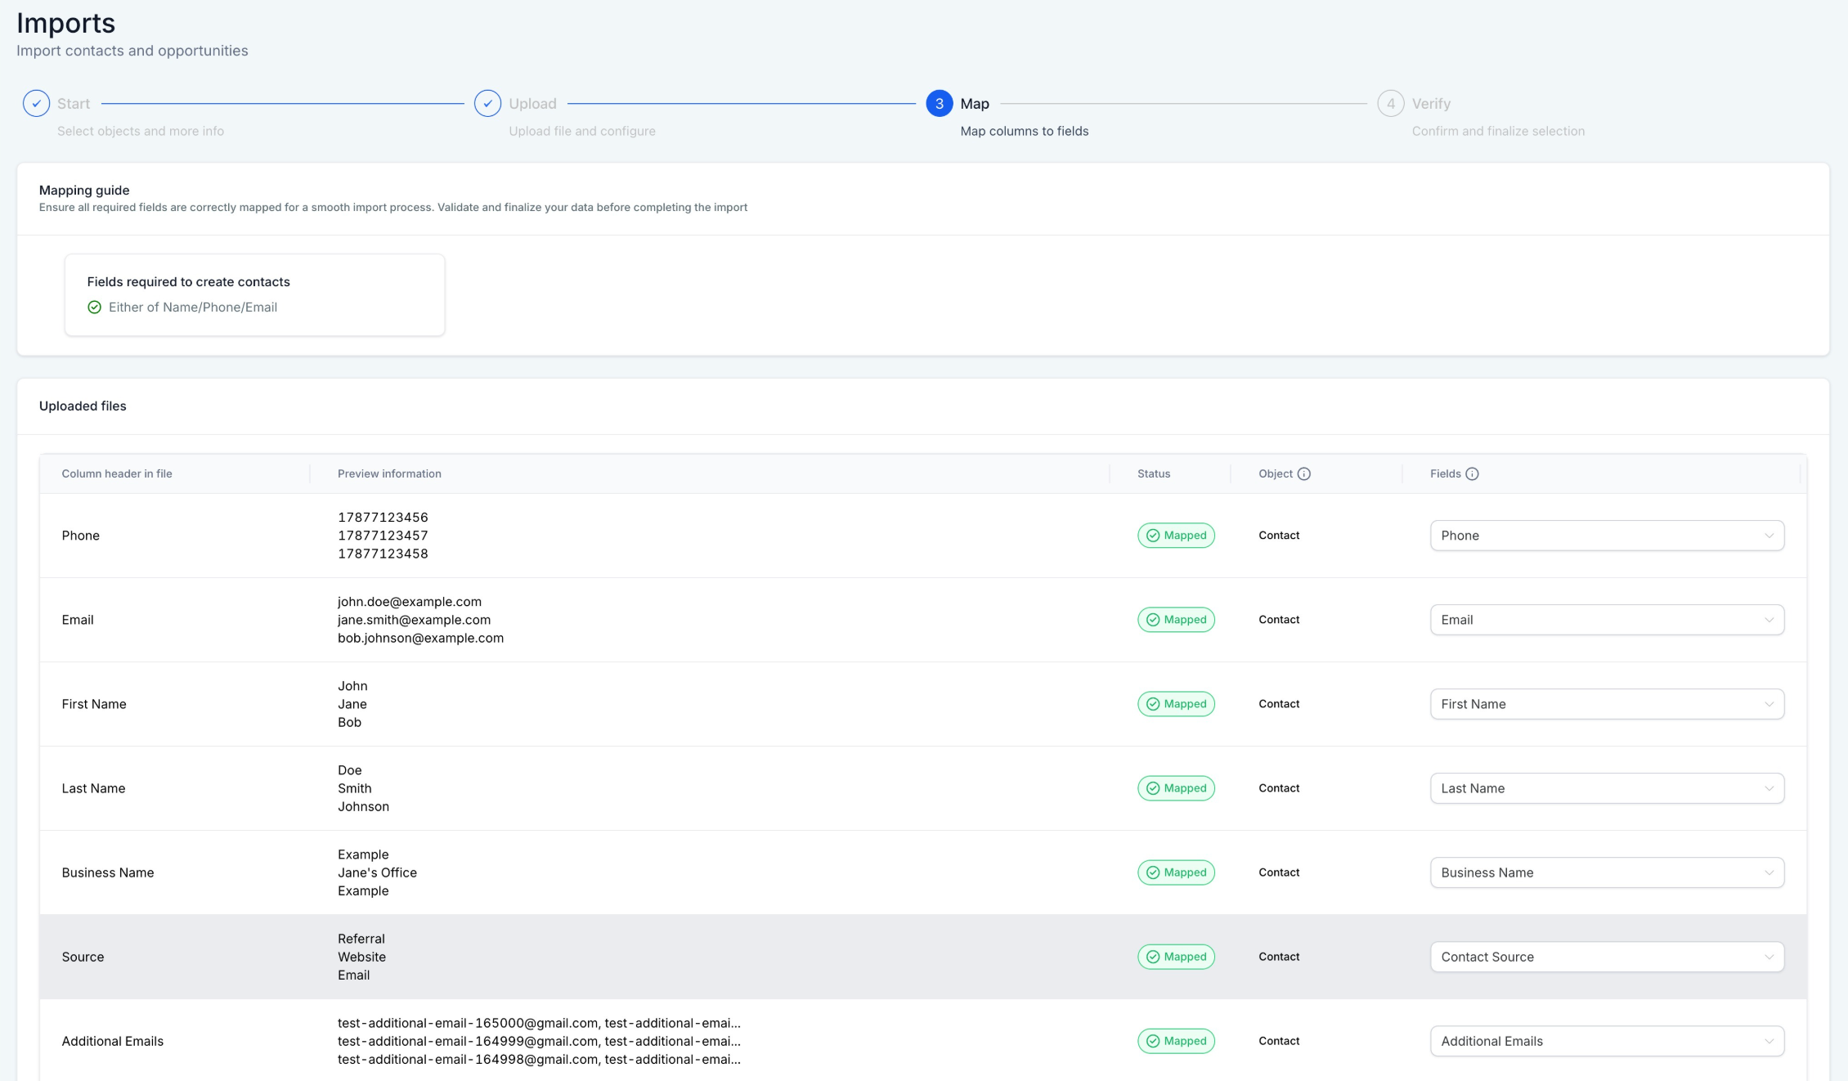Expand the Contact Source field dropdown
This screenshot has width=1848, height=1081.
point(1606,957)
